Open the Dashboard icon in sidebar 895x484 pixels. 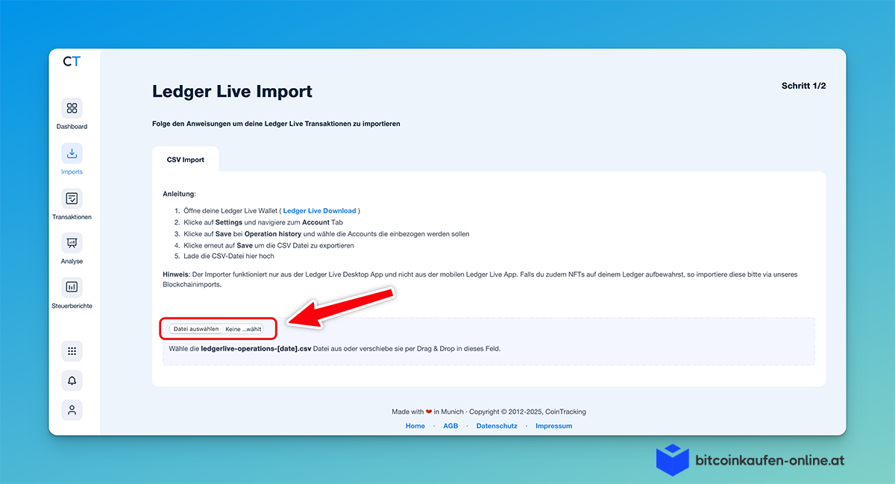point(72,108)
